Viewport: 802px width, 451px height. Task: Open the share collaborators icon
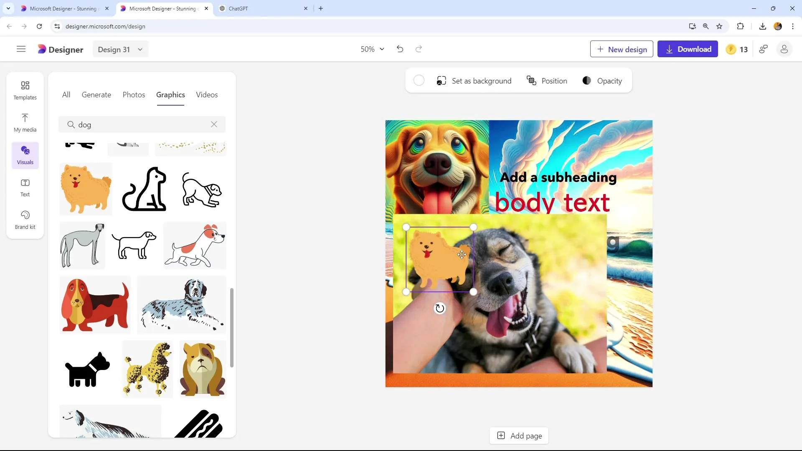pos(764,49)
